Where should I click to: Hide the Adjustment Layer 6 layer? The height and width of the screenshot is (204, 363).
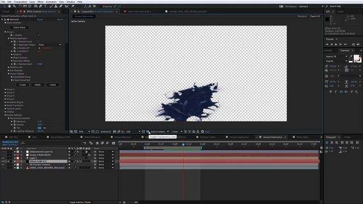coord(3,152)
